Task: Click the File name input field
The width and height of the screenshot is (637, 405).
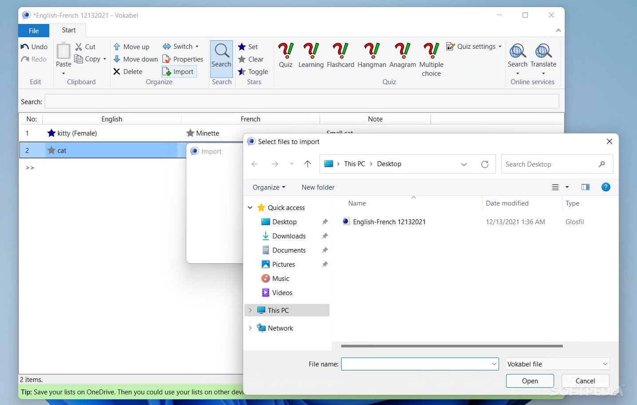Action: tap(420, 364)
